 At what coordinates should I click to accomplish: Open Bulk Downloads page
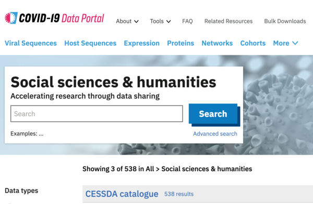(x=285, y=21)
